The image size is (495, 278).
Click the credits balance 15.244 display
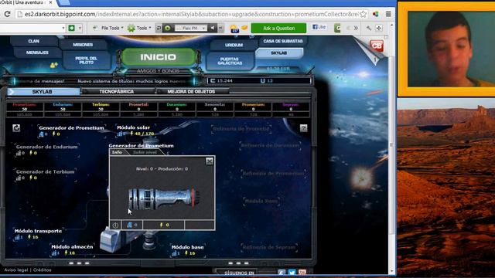point(223,81)
